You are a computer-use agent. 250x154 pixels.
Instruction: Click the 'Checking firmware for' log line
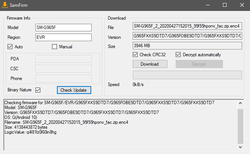coord(109,103)
